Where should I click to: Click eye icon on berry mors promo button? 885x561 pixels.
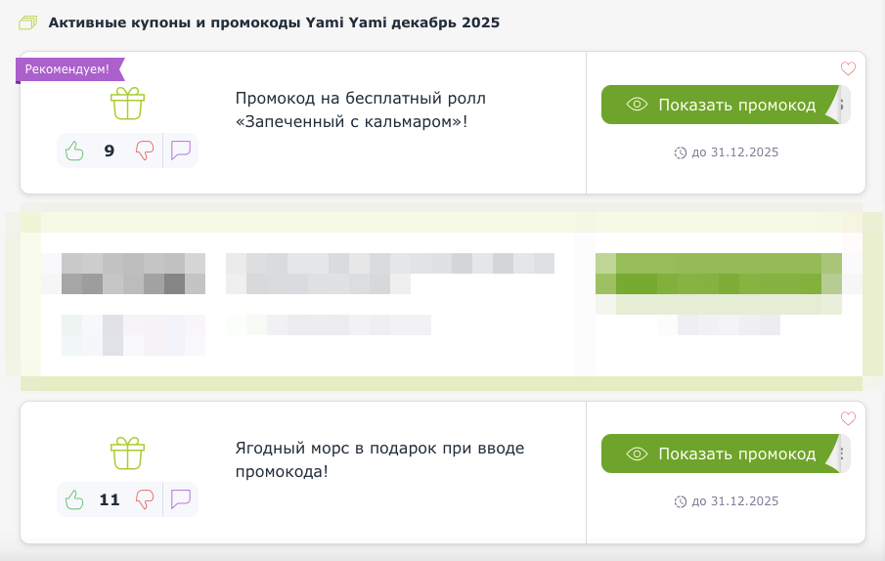click(637, 453)
